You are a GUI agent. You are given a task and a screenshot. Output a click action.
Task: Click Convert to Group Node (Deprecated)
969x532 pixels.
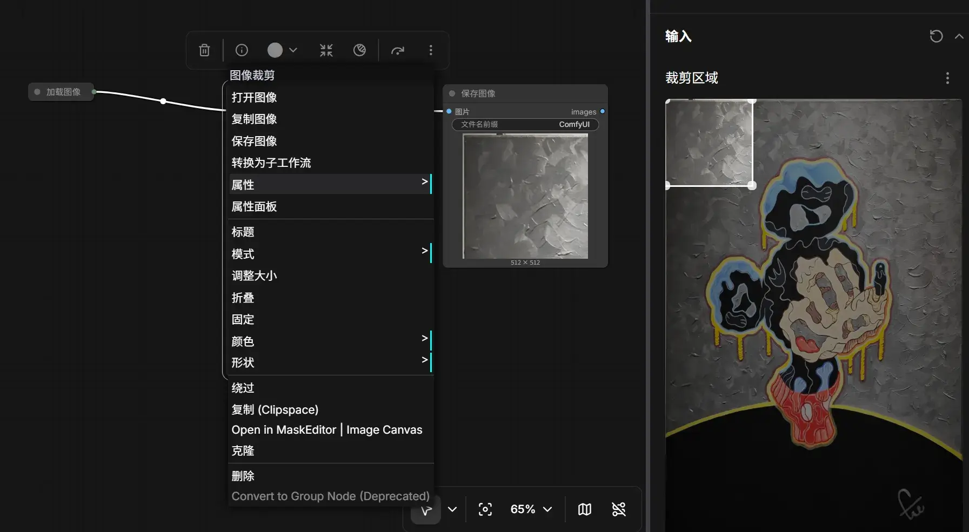(x=331, y=496)
